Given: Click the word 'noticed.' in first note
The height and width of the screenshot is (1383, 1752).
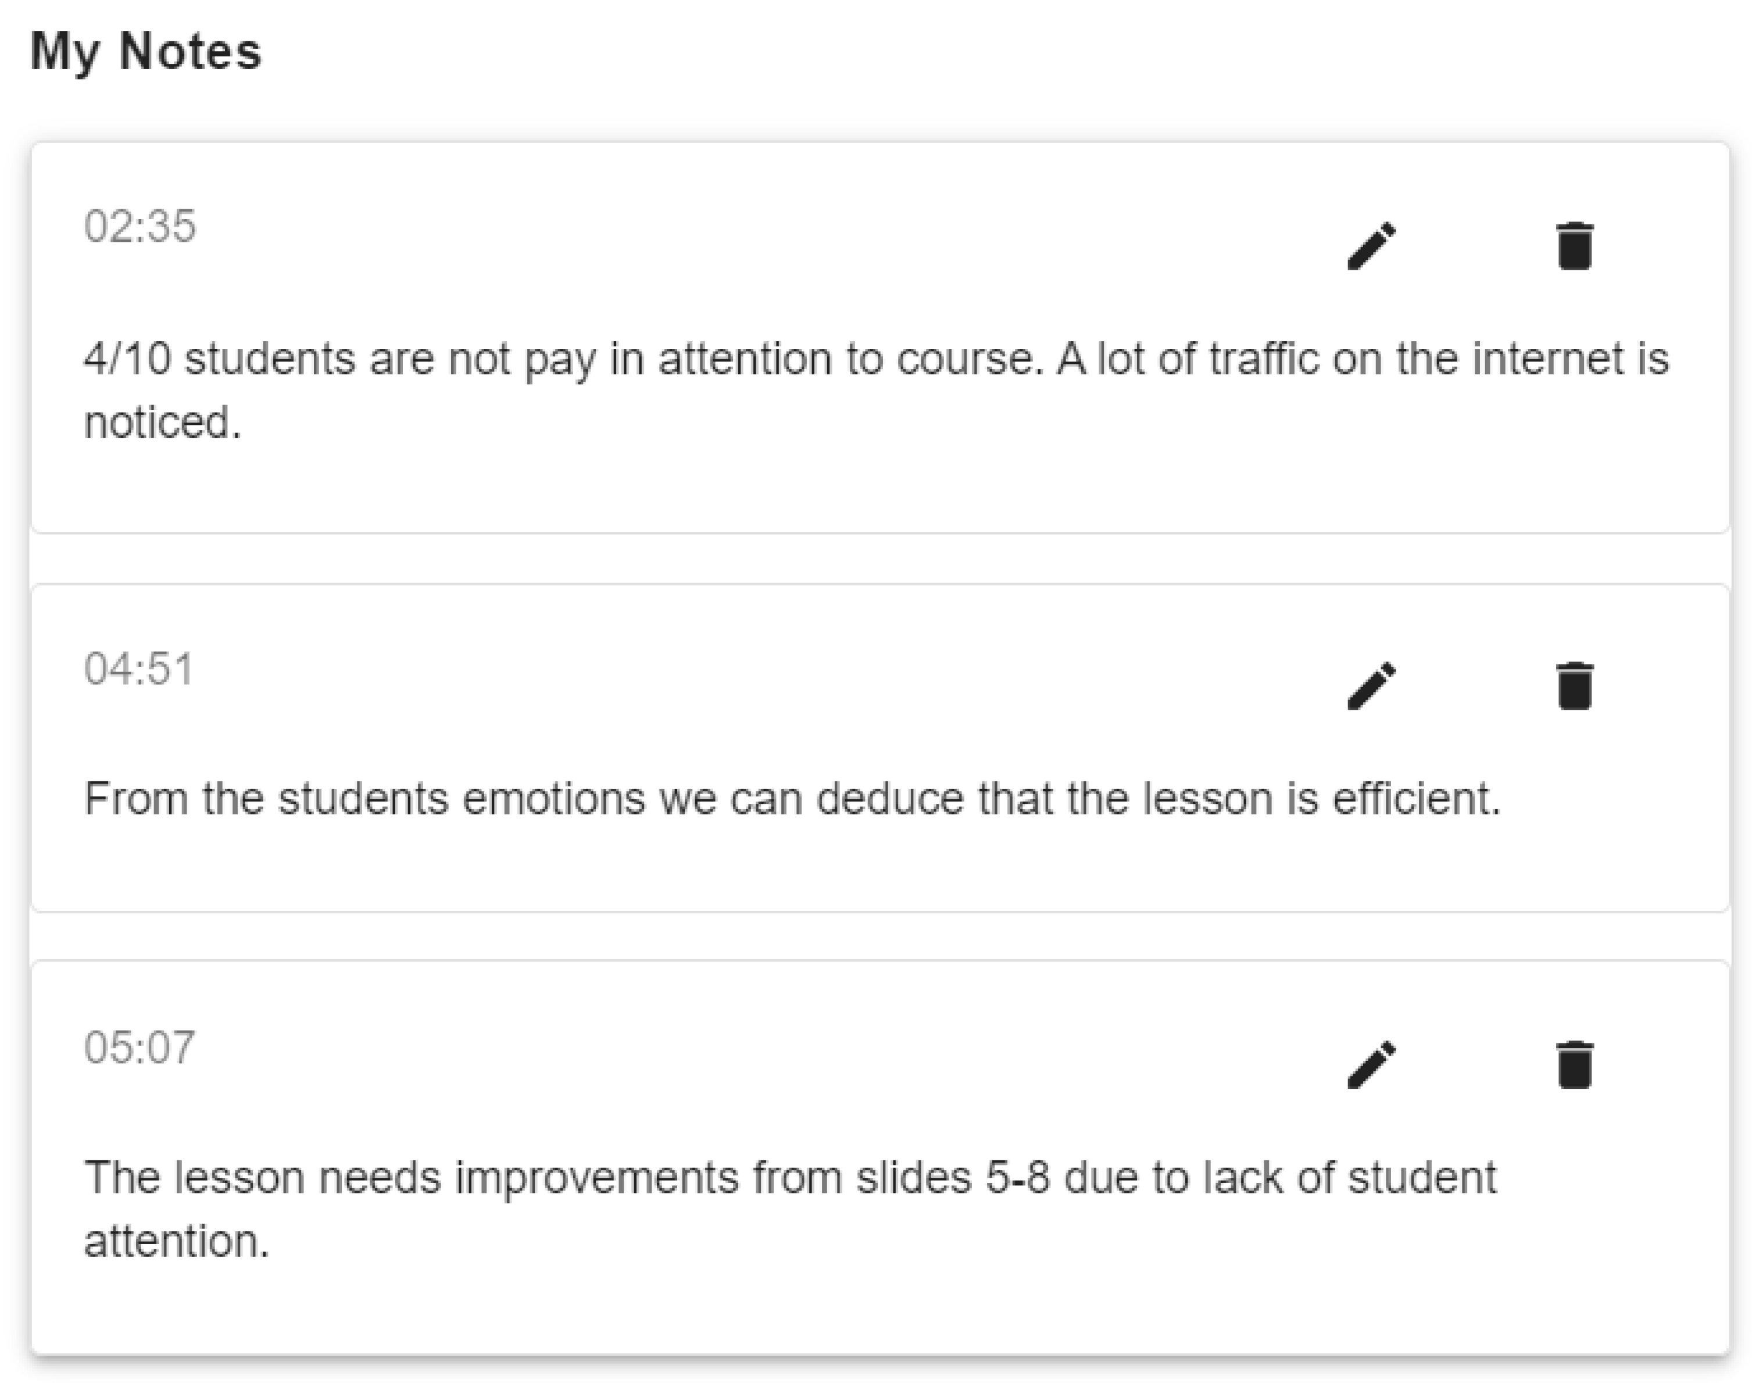Looking at the screenshot, I should pos(162,423).
